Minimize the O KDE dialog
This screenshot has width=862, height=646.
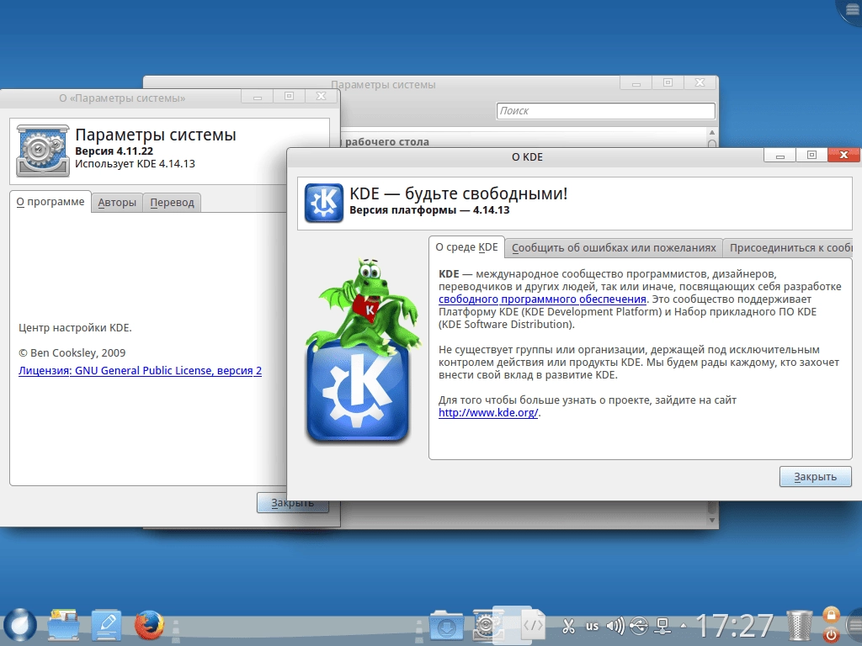(x=780, y=156)
